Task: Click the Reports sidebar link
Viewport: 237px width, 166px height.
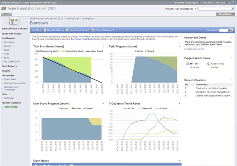Action: [6, 71]
